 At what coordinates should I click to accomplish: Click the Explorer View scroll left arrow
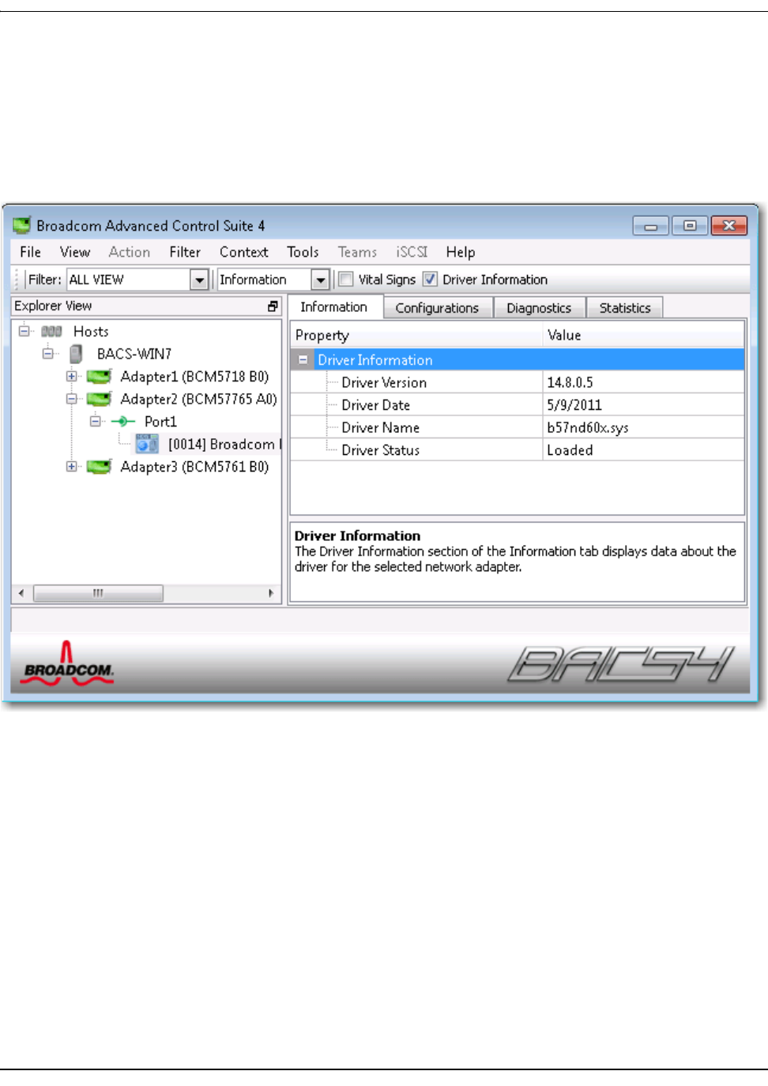(x=21, y=593)
